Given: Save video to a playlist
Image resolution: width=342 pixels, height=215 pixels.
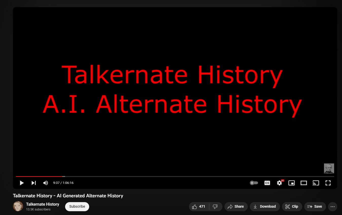Looking at the screenshot, I should [315, 207].
